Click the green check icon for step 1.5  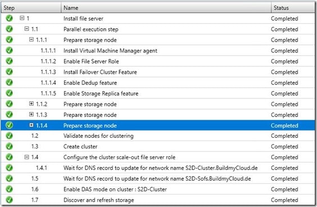pyautogui.click(x=9, y=178)
